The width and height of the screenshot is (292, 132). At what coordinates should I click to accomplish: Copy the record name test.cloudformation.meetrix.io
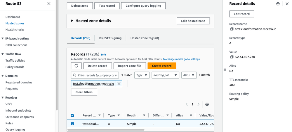click(x=232, y=29)
